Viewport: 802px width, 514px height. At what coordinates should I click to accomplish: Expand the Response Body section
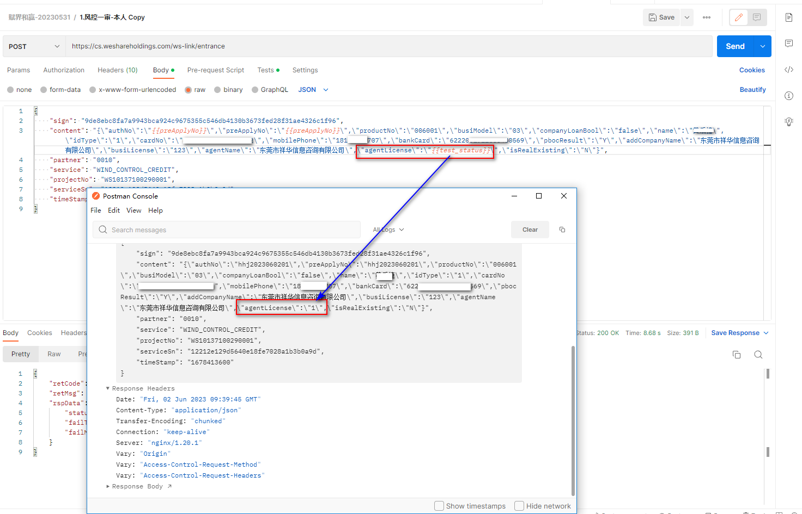click(x=108, y=486)
